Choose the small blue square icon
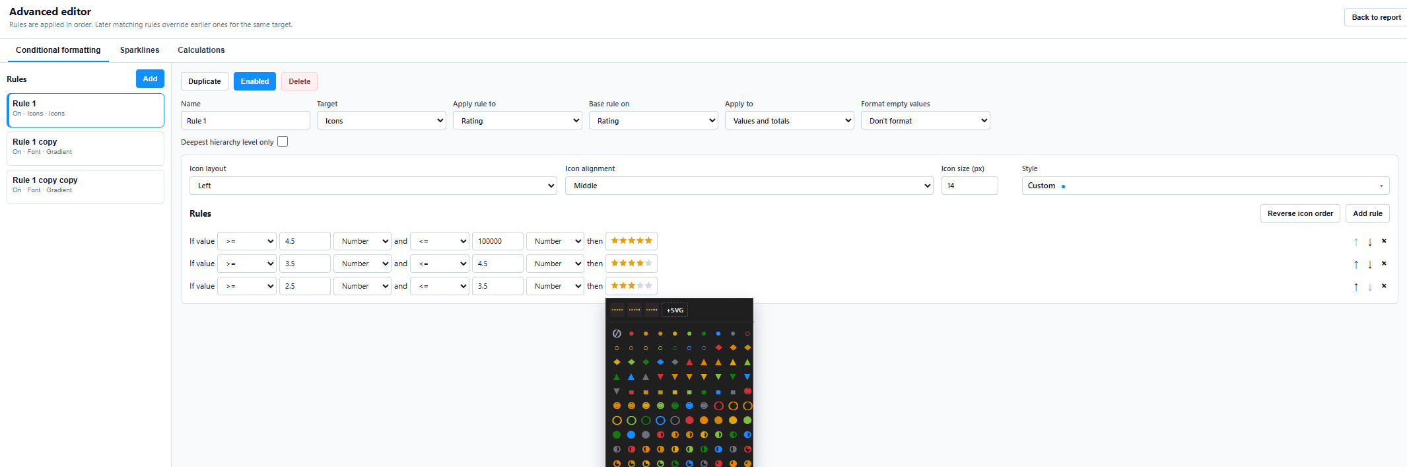 click(x=718, y=392)
